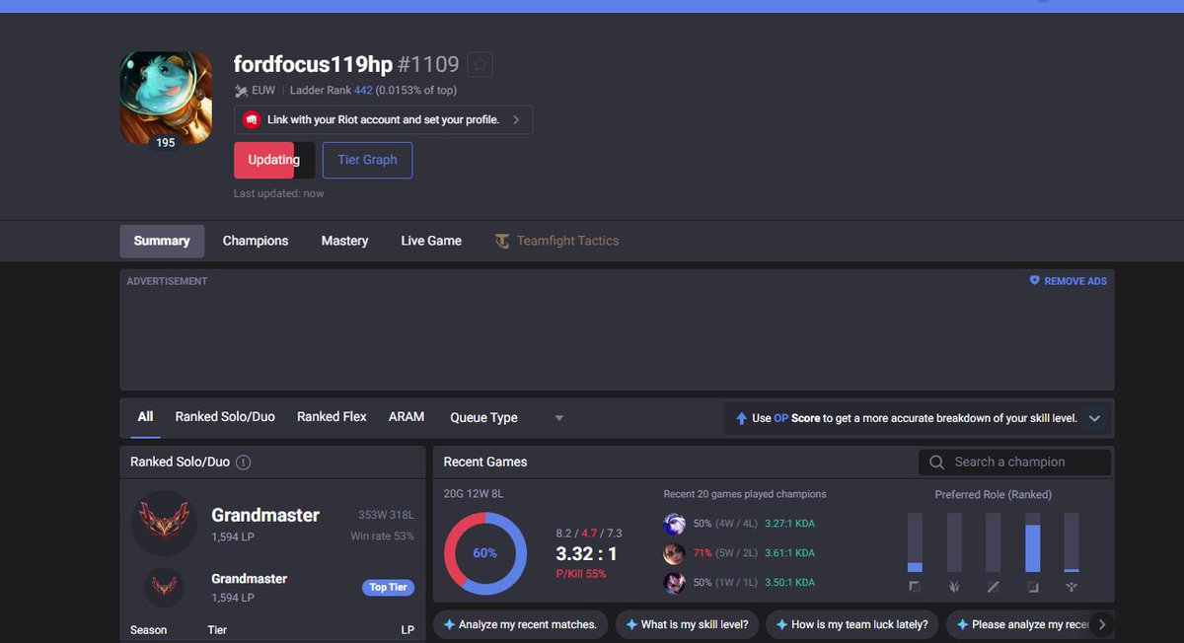
Task: Open the Teamfight Tactics tab
Action: [556, 241]
